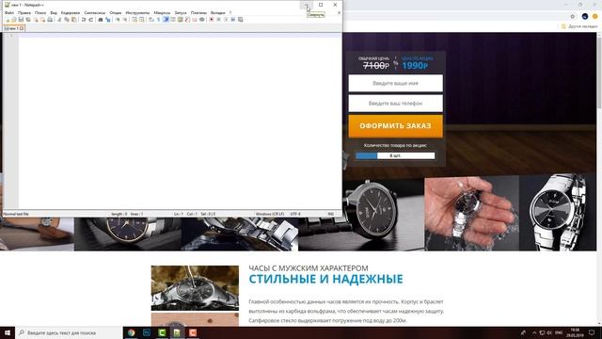
Task: Close current document via menu bar X
Action: 339,12
